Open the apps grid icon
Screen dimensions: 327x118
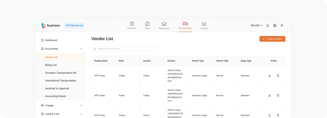275,26
